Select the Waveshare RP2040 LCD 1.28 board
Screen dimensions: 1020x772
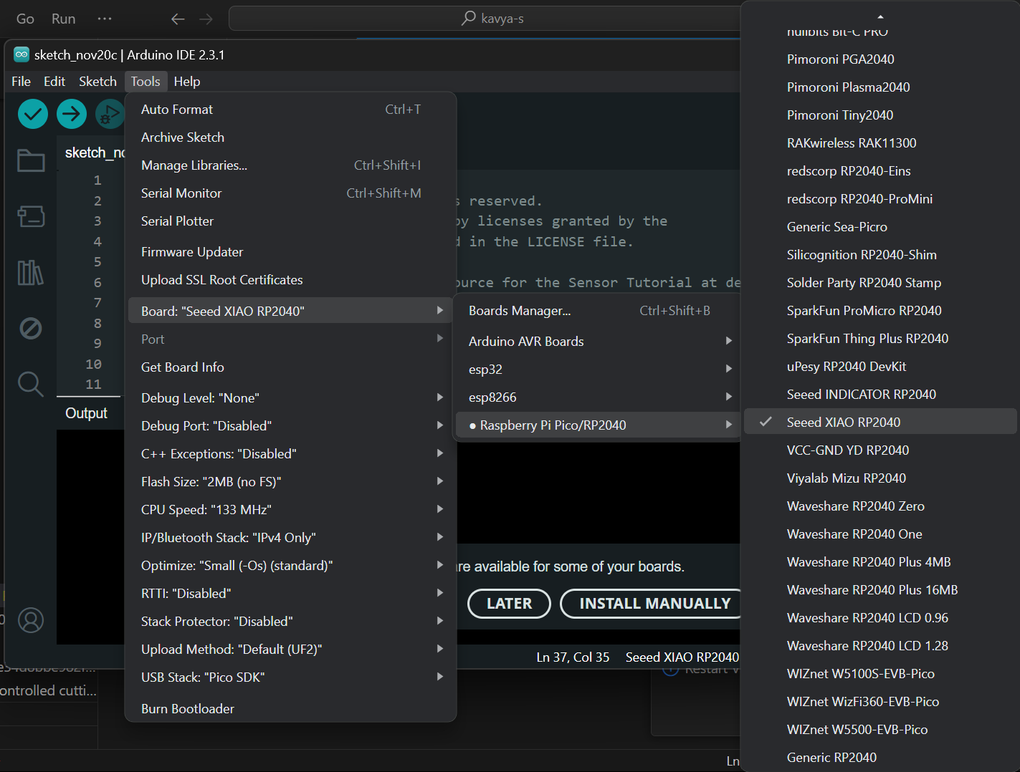point(880,645)
